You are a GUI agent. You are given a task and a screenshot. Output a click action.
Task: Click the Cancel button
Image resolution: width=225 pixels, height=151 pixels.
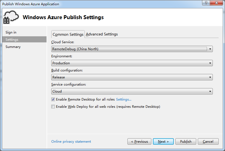208,142
